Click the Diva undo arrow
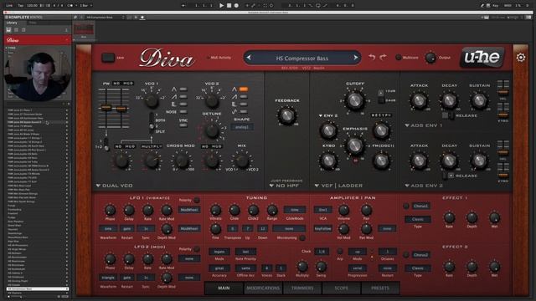The image size is (536, 301). (x=372, y=57)
